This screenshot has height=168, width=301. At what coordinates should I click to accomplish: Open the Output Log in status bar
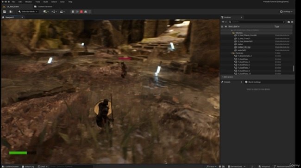pyautogui.click(x=28, y=167)
